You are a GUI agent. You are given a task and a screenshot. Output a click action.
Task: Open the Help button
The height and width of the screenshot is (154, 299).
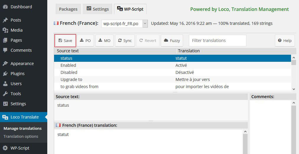coord(285,41)
